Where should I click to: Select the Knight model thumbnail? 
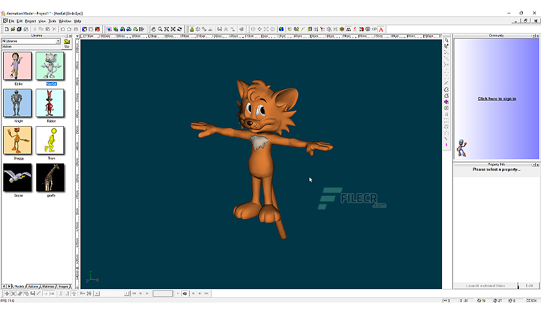17,103
